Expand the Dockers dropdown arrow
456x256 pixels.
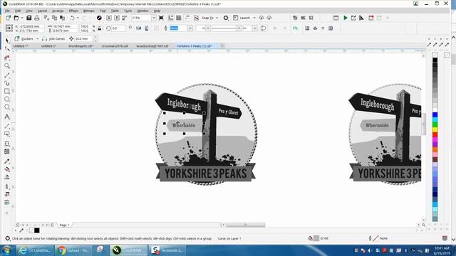click(x=38, y=38)
